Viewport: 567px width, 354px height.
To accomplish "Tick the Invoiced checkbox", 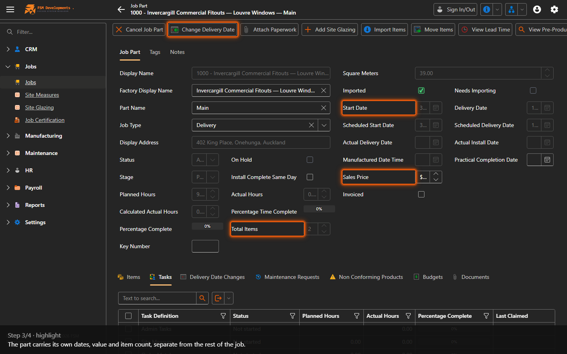I will pyautogui.click(x=421, y=194).
